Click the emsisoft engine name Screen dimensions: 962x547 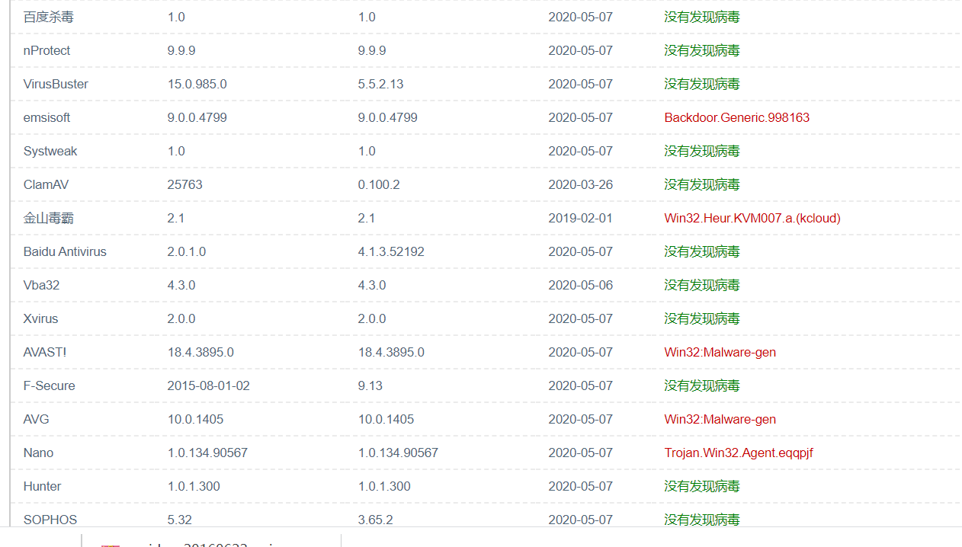point(46,117)
